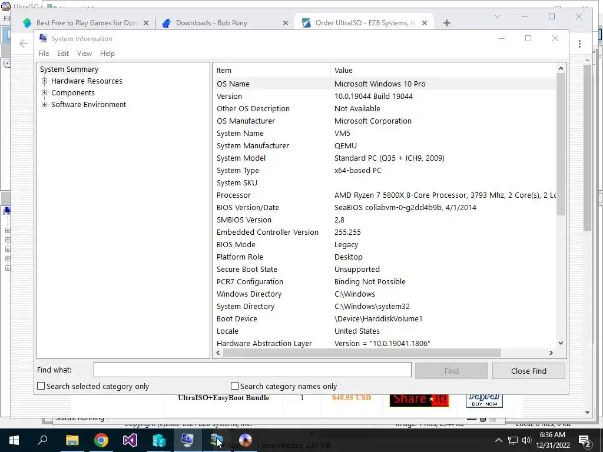Open the notification center

tap(585, 440)
